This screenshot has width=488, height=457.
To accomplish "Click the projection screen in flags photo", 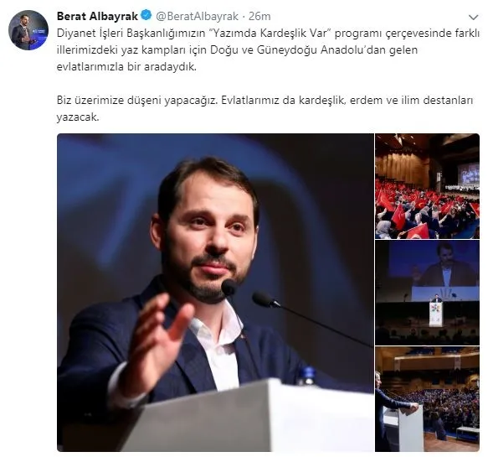I will click(x=468, y=174).
